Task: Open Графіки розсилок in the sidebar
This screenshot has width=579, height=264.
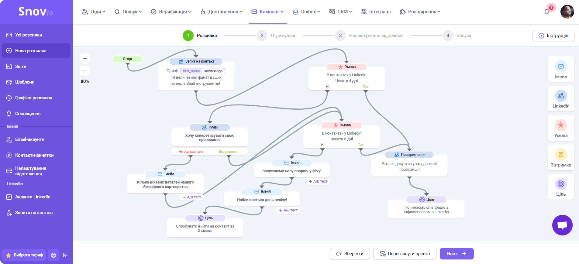Action: 36,98
